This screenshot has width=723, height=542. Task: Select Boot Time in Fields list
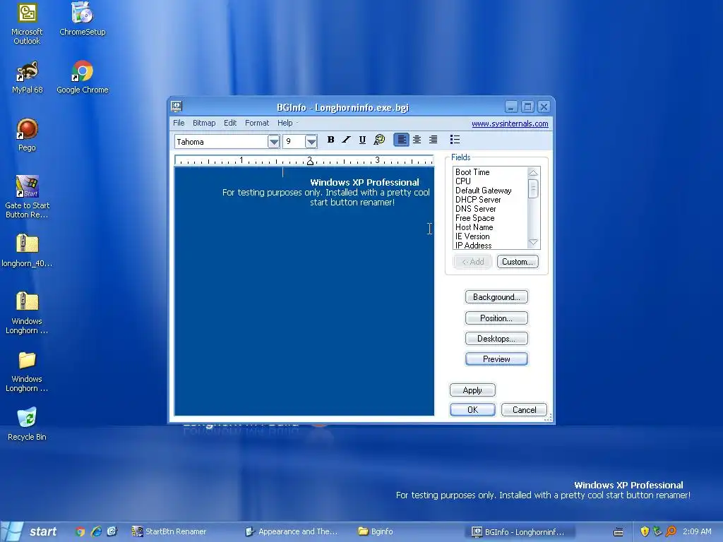point(472,172)
